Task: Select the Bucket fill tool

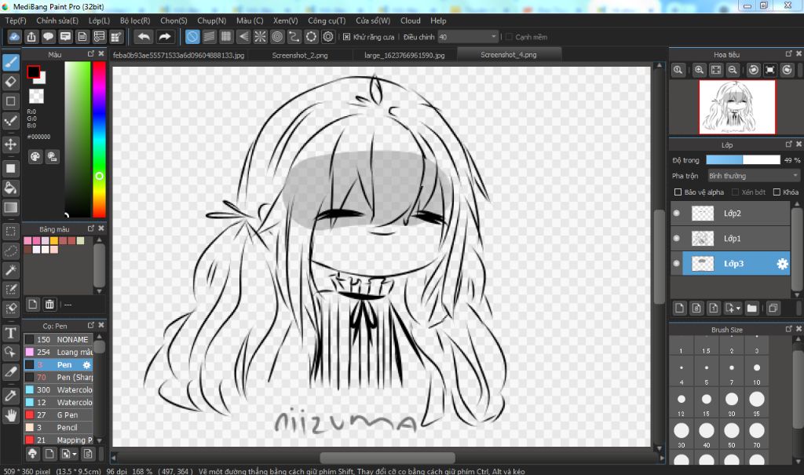Action: click(11, 188)
